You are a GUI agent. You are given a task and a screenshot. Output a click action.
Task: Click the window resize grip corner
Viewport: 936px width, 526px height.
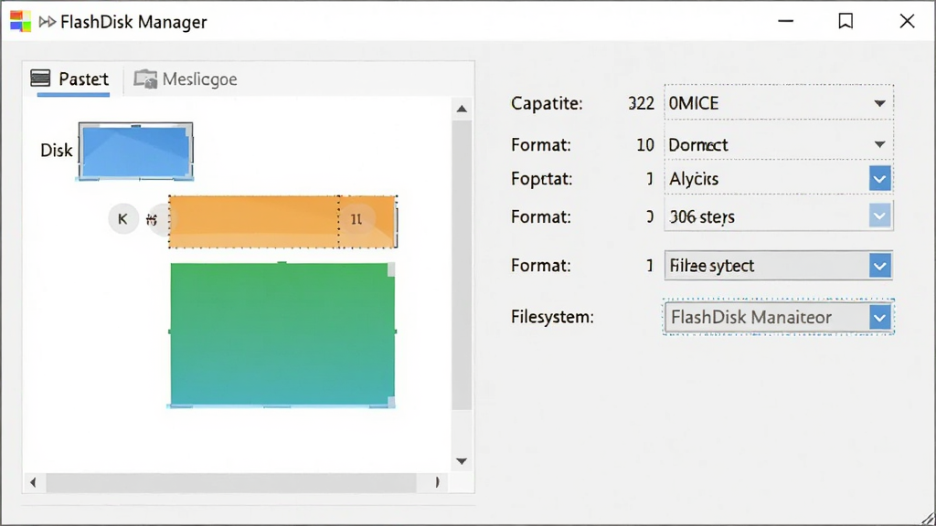(x=928, y=518)
